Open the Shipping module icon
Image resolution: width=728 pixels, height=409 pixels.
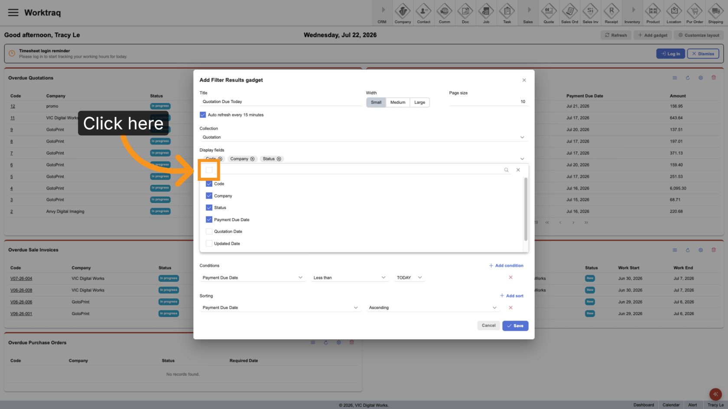click(x=715, y=13)
